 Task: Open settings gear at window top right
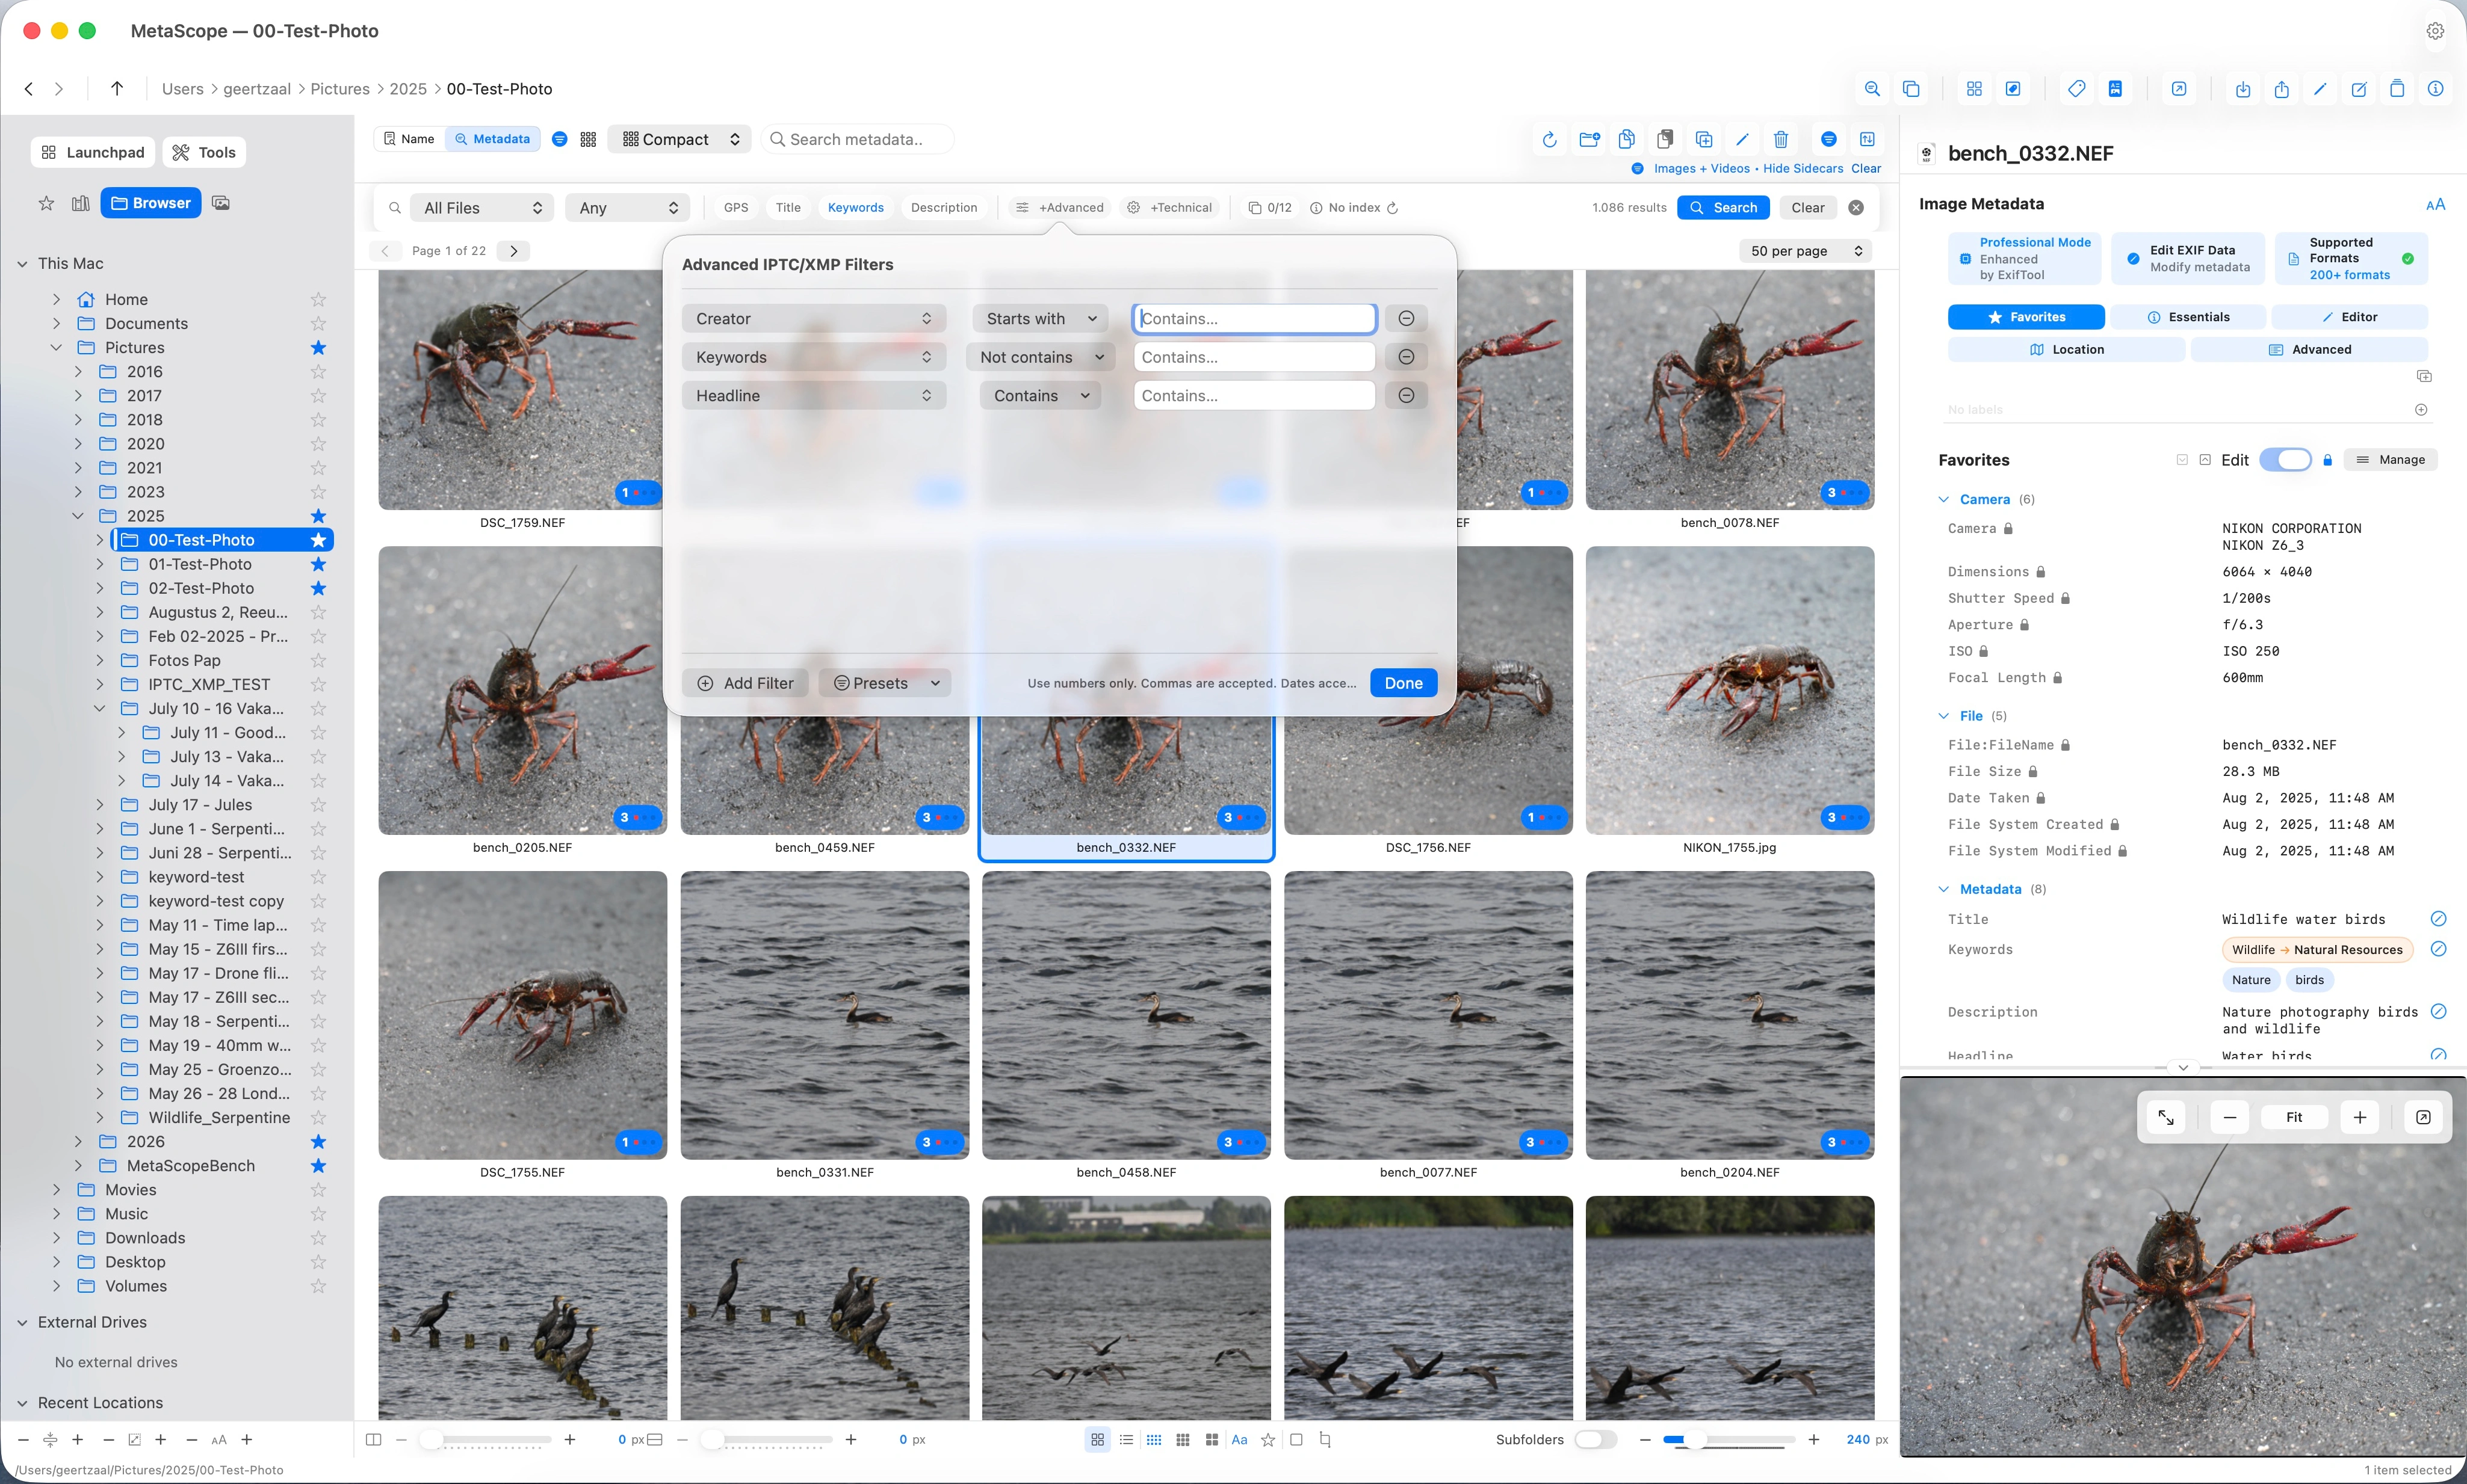coord(2436,31)
